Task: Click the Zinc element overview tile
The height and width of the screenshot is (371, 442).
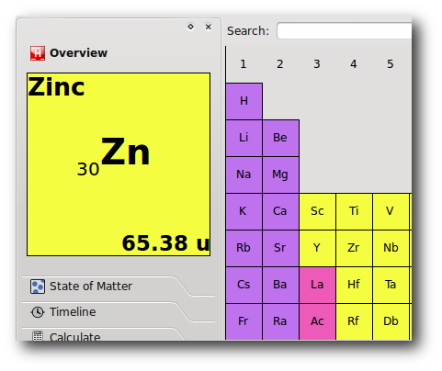Action: pyautogui.click(x=119, y=164)
